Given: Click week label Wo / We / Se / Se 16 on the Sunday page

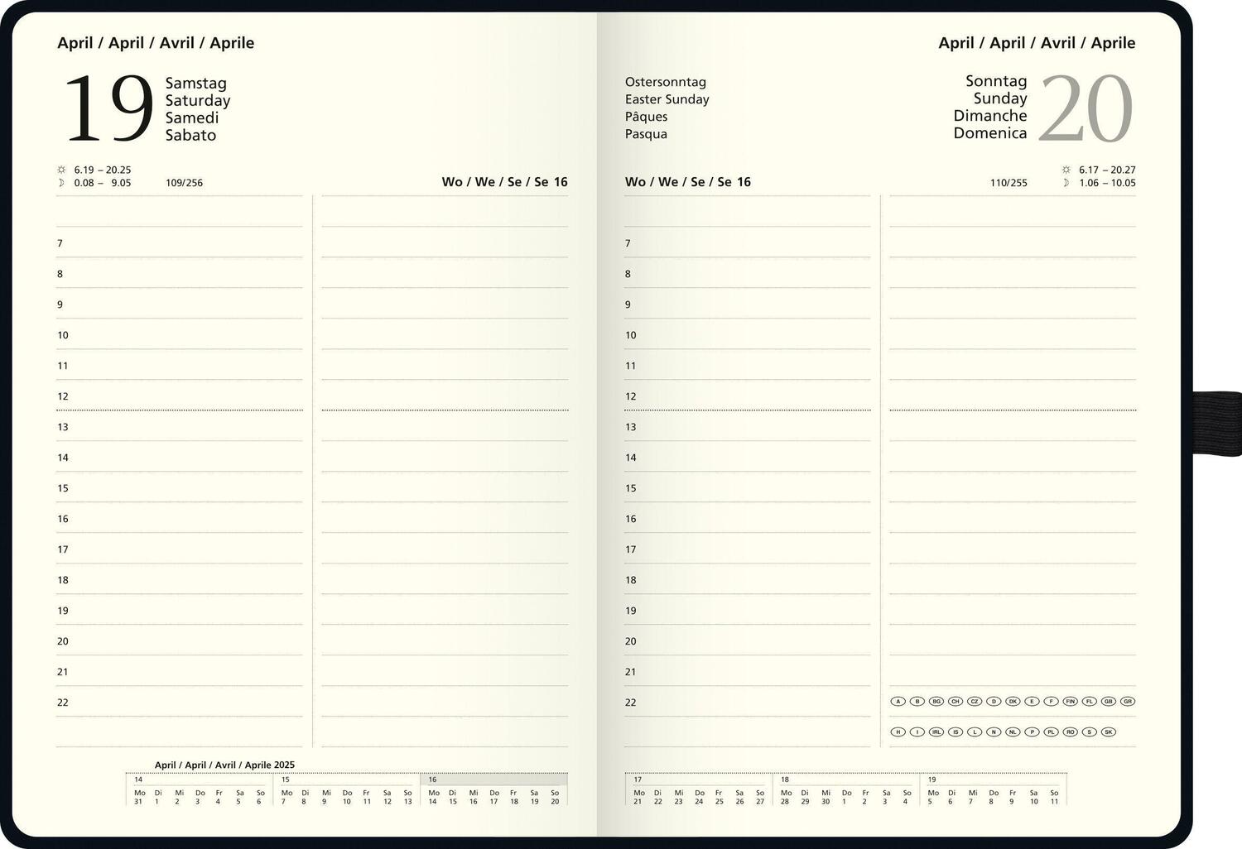Looking at the screenshot, I should pos(688,182).
